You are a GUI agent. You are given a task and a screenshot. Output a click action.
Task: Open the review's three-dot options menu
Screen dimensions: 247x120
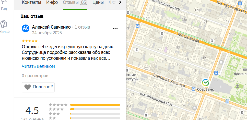(x=115, y=29)
